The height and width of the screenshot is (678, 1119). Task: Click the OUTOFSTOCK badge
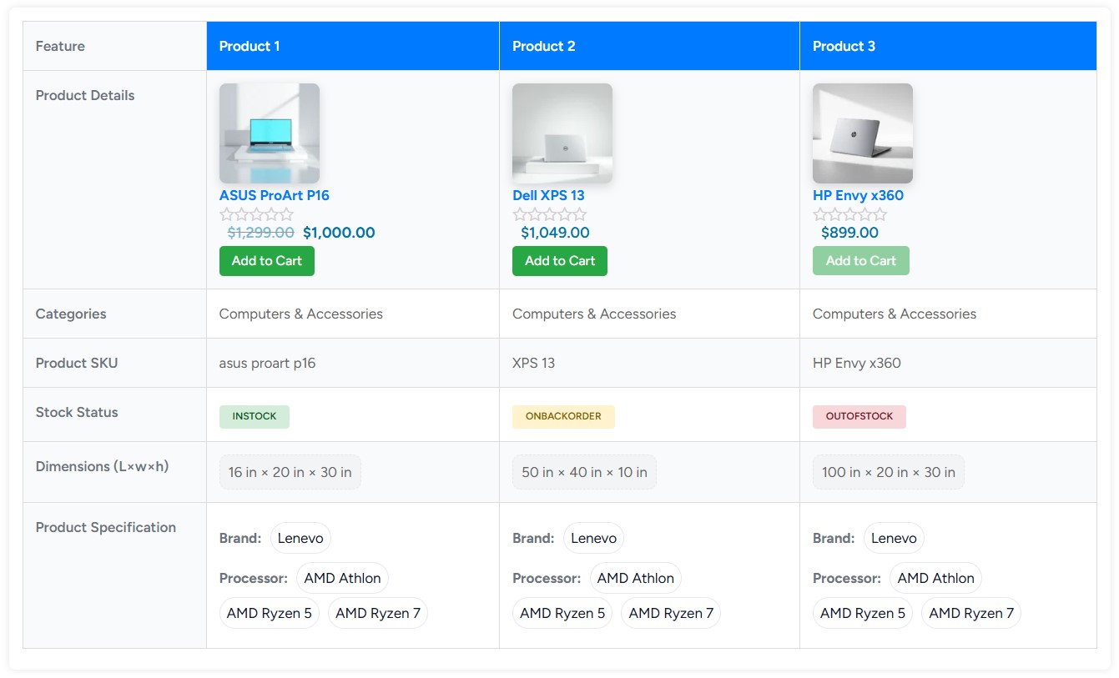click(859, 416)
